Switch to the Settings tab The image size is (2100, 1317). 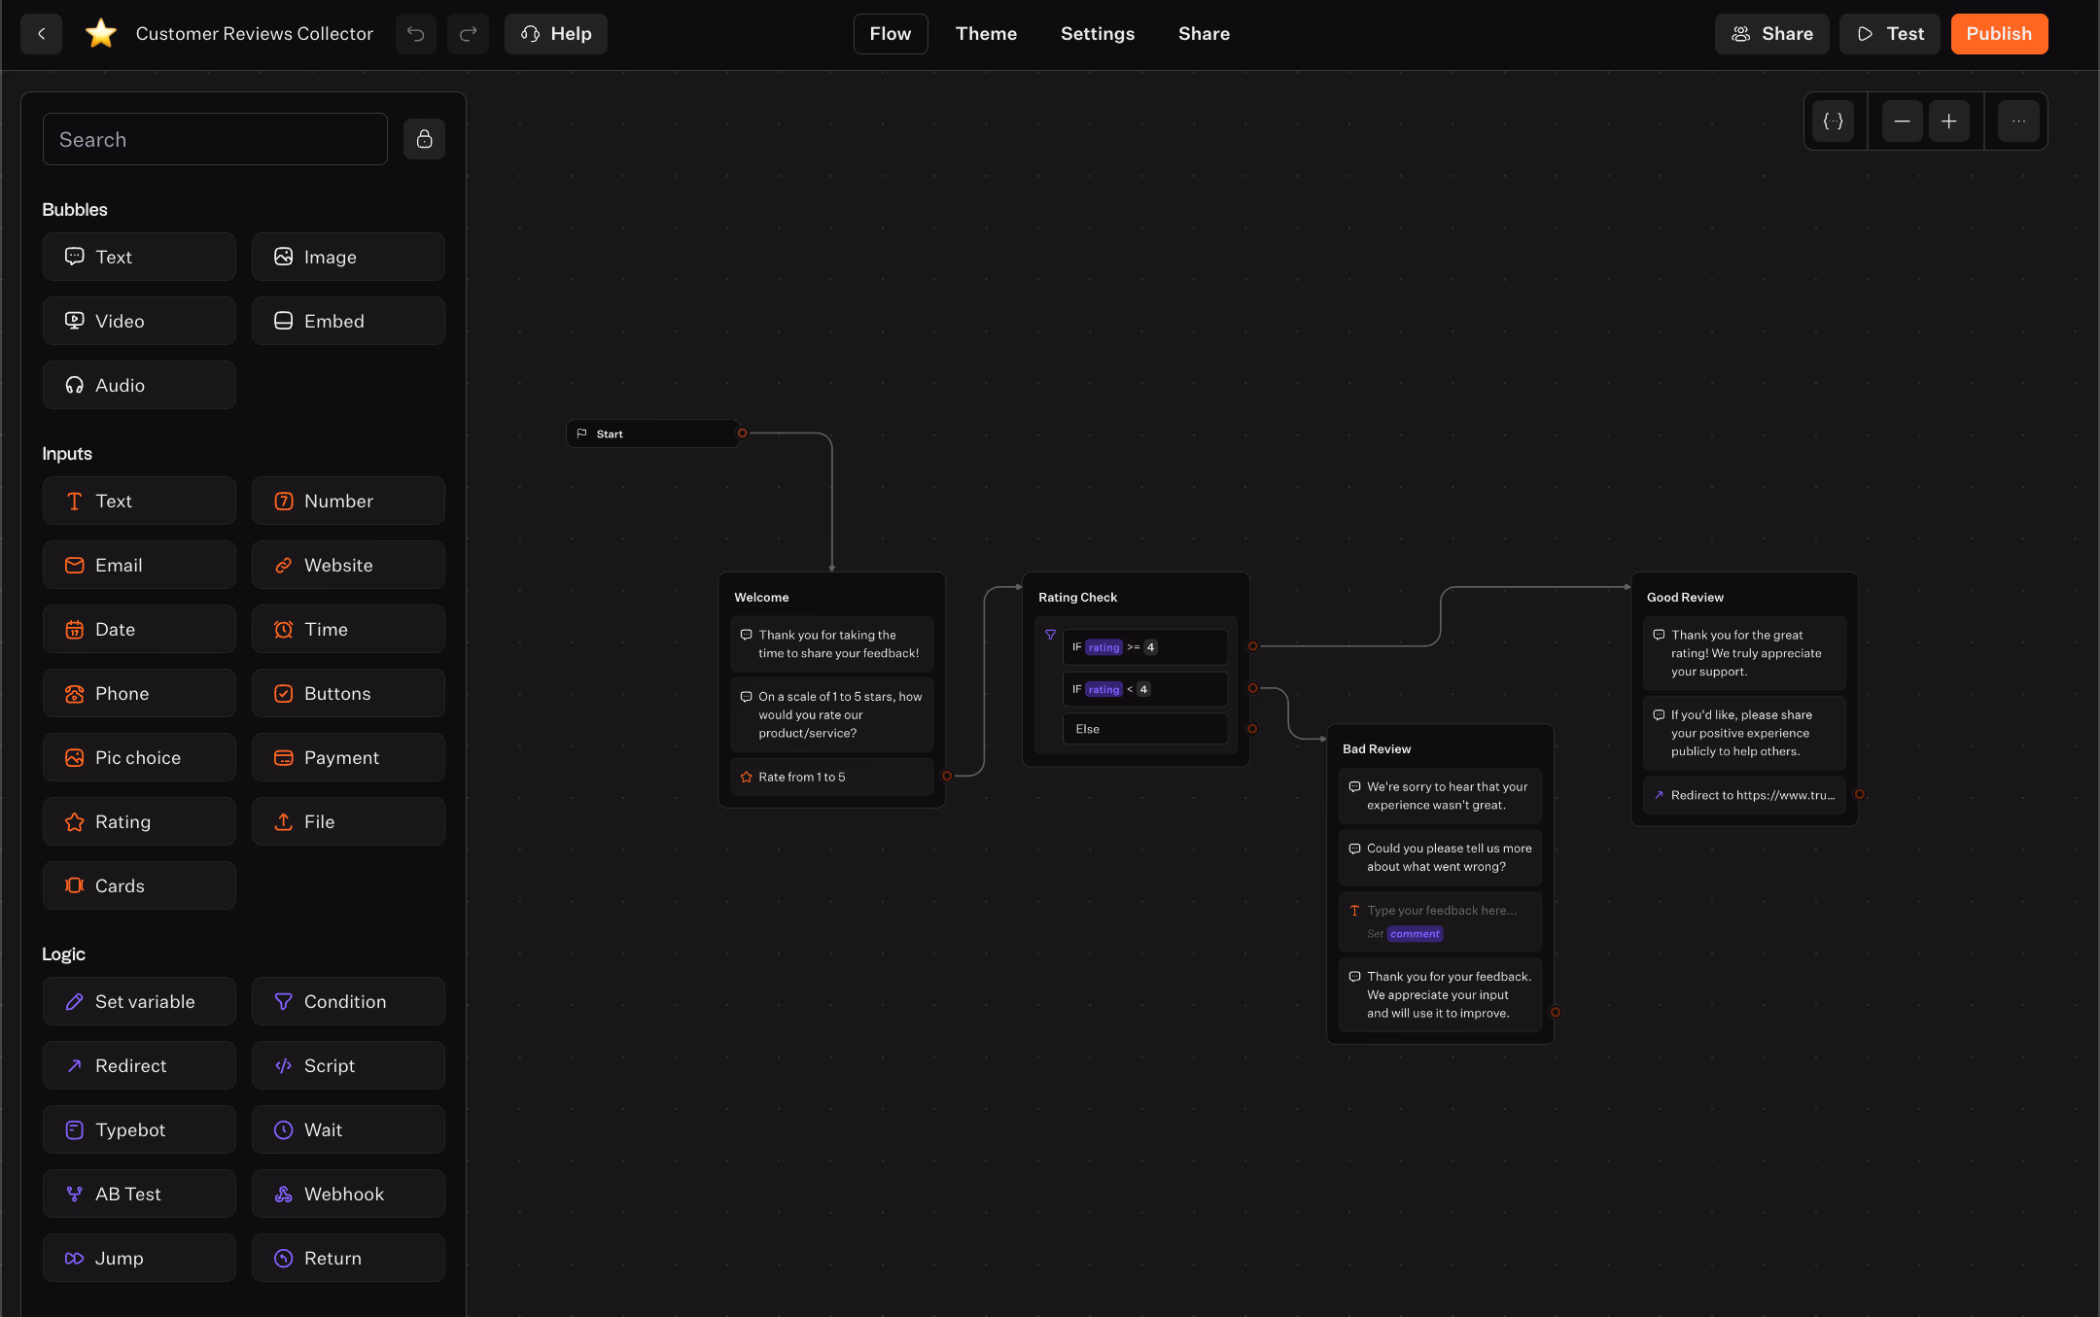pos(1097,33)
